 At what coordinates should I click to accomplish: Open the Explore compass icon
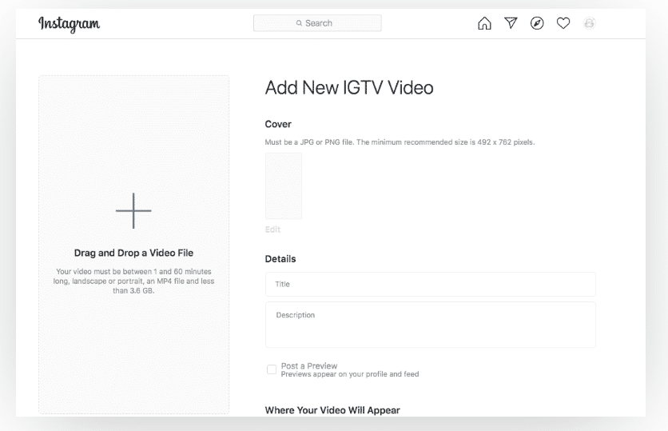tap(537, 23)
